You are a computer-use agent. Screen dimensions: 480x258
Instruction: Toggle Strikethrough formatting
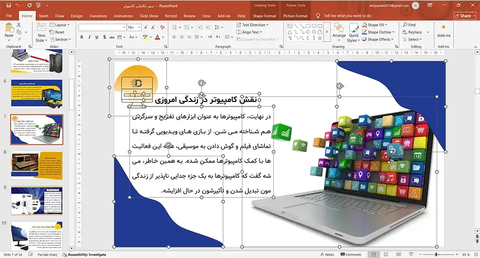(x=112, y=37)
